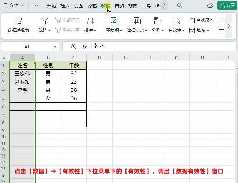Open the 审阅 review tab
The height and width of the screenshot is (183, 238).
coord(119,6)
